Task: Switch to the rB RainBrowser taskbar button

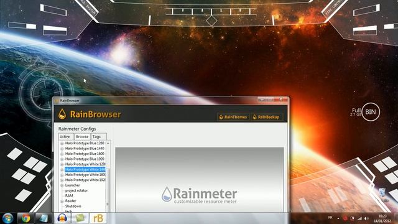Action: pos(98,218)
